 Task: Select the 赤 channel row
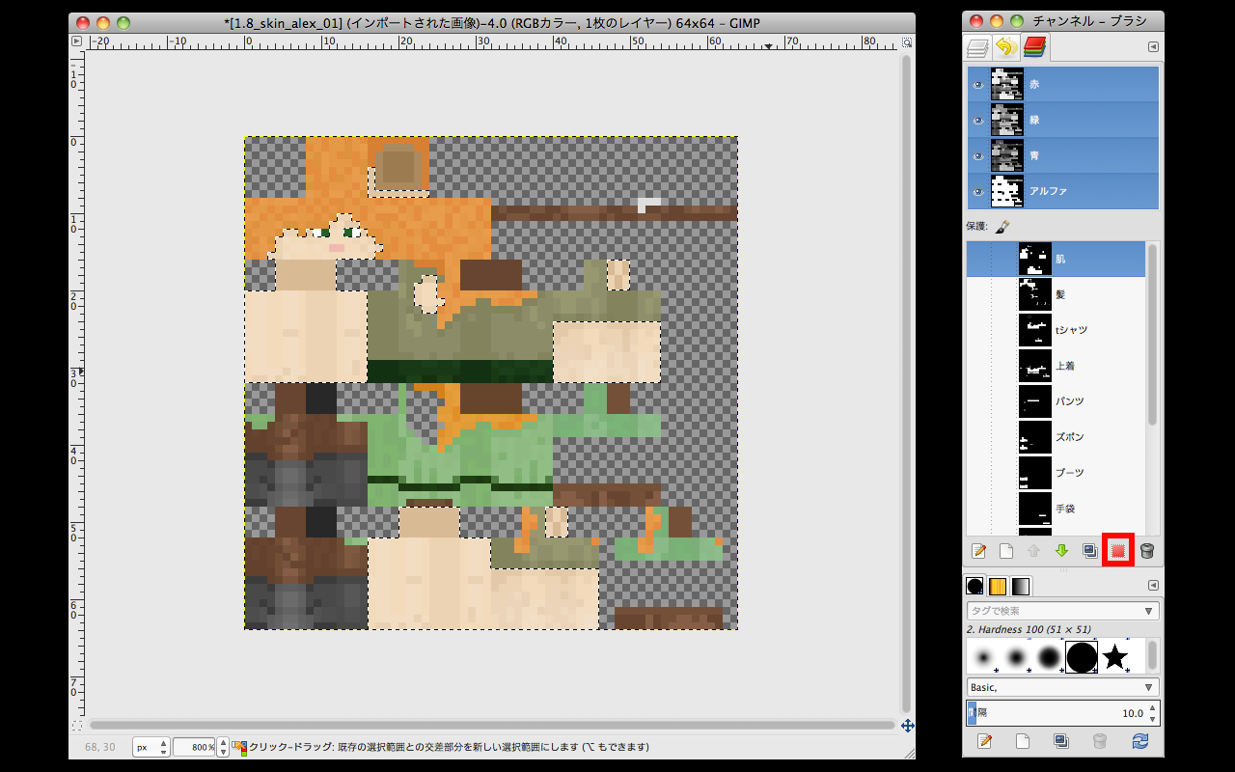(x=1063, y=85)
